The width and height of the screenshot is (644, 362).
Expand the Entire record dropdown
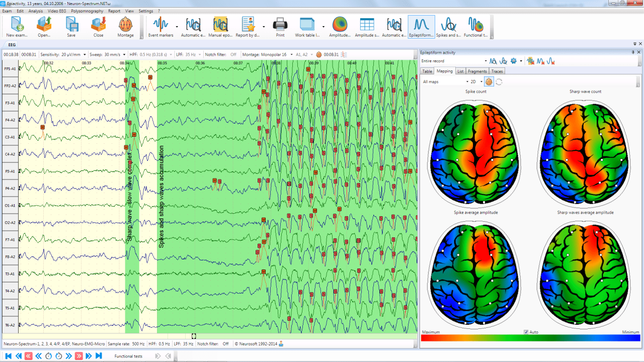(486, 61)
